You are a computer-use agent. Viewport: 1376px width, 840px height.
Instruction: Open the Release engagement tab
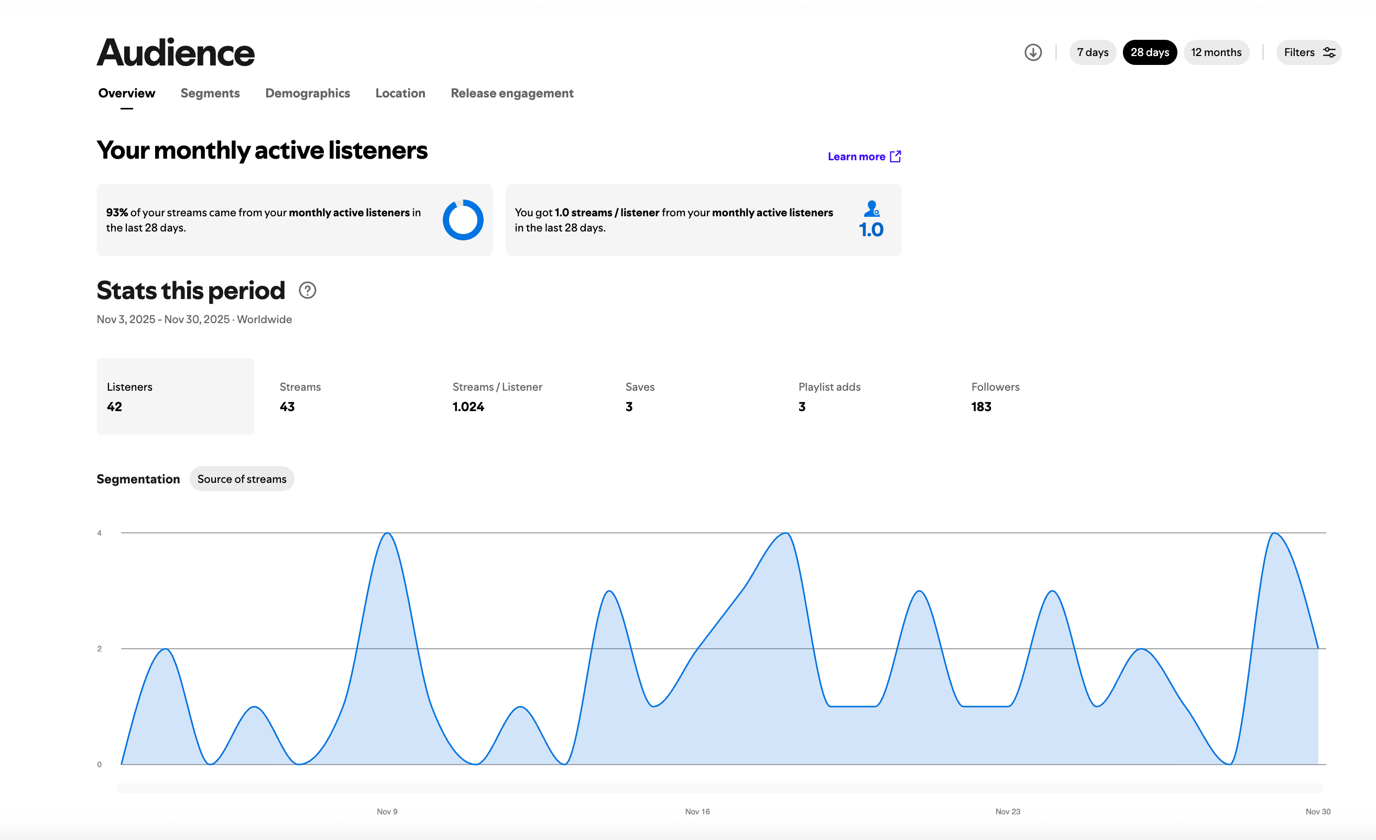point(511,93)
